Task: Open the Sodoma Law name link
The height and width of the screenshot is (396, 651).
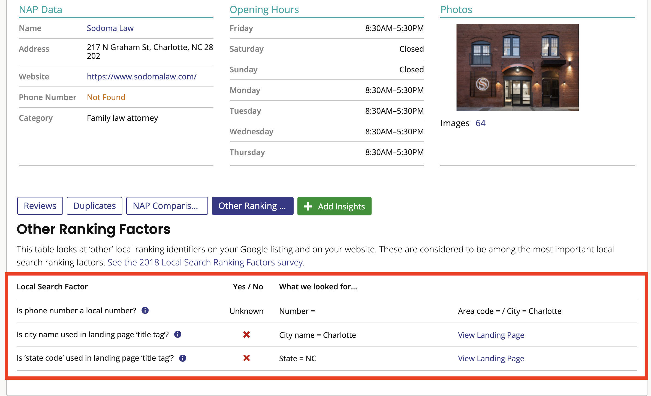Action: pyautogui.click(x=110, y=28)
